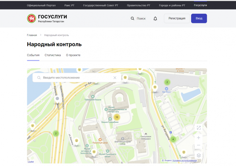Open the yellow cluster marker 10
The width and height of the screenshot is (236, 166).
[117, 117]
